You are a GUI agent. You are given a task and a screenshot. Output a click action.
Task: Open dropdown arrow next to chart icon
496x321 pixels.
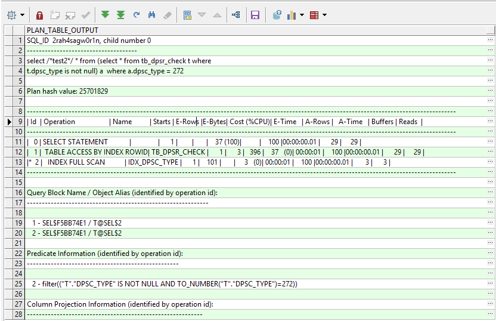(302, 15)
